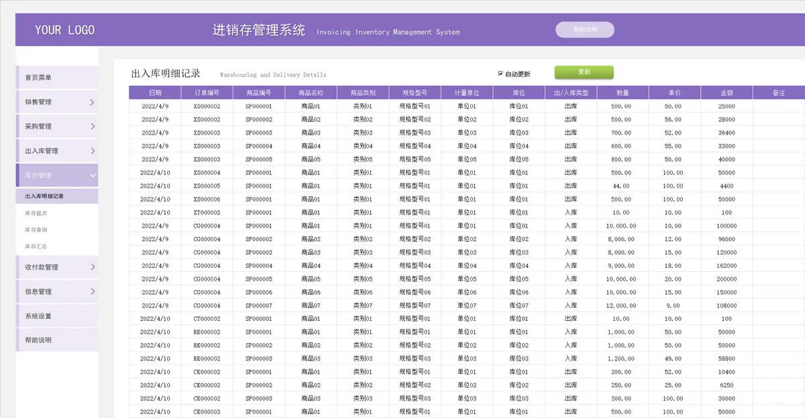Select the 库位06 location cell
Image resolution: width=805 pixels, height=418 pixels.
pyautogui.click(x=519, y=293)
